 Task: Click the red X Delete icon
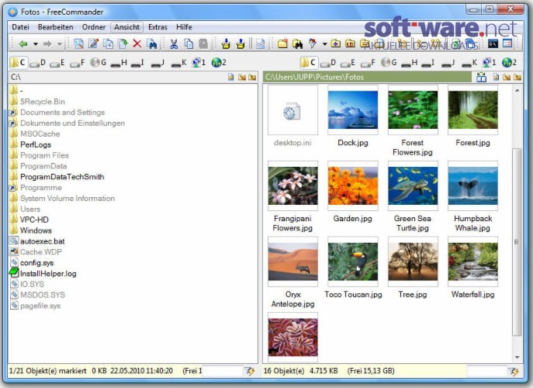[137, 43]
